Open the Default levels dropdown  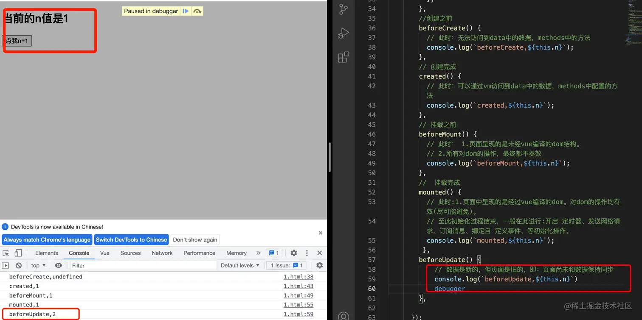tap(240, 265)
